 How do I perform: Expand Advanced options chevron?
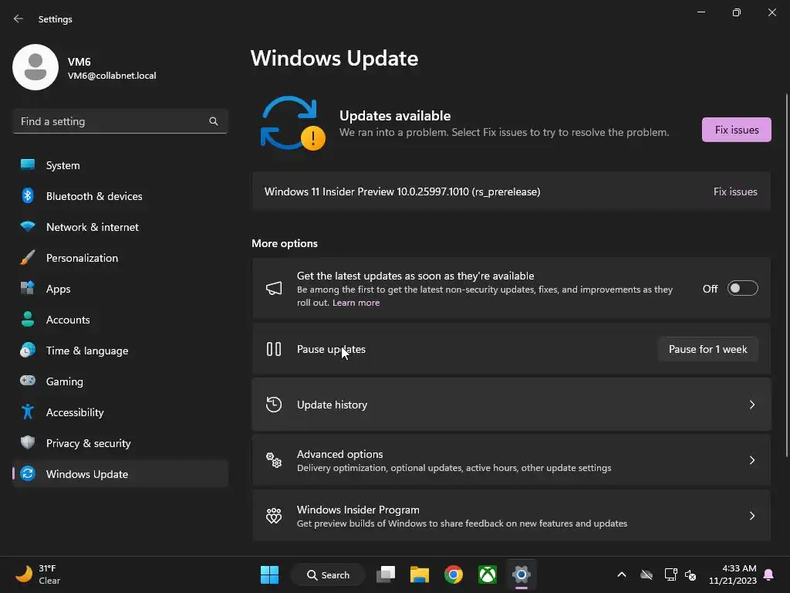coord(751,460)
